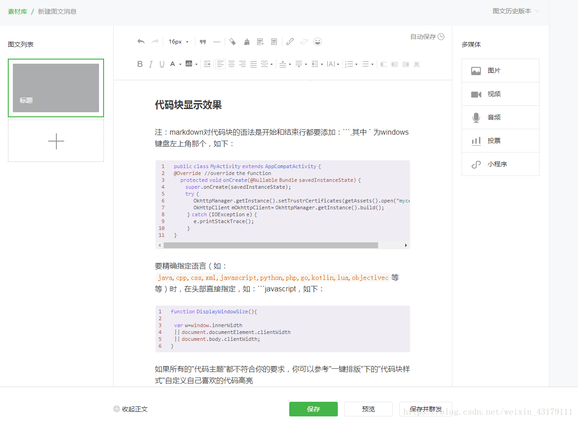
Task: Click the auto-save clock icon
Action: click(x=441, y=37)
